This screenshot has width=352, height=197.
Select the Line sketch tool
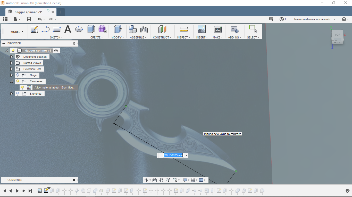tap(46, 29)
